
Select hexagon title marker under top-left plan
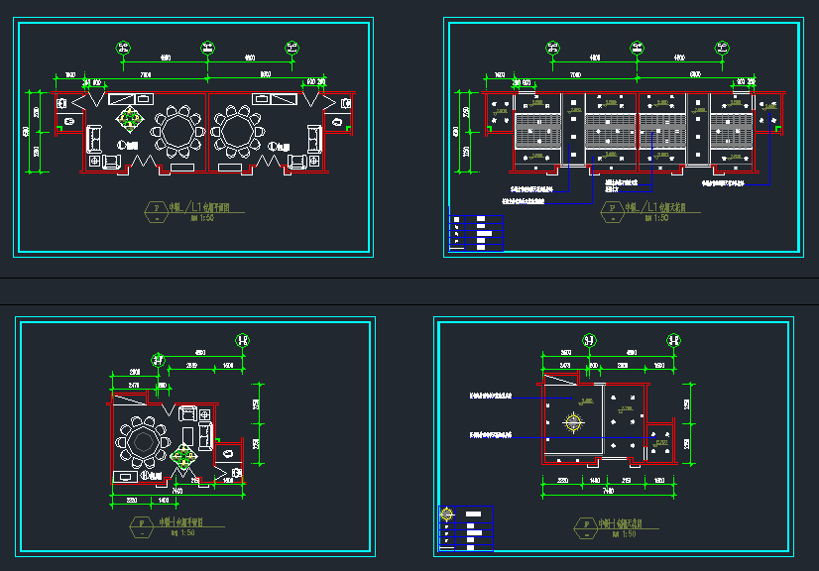click(x=155, y=212)
